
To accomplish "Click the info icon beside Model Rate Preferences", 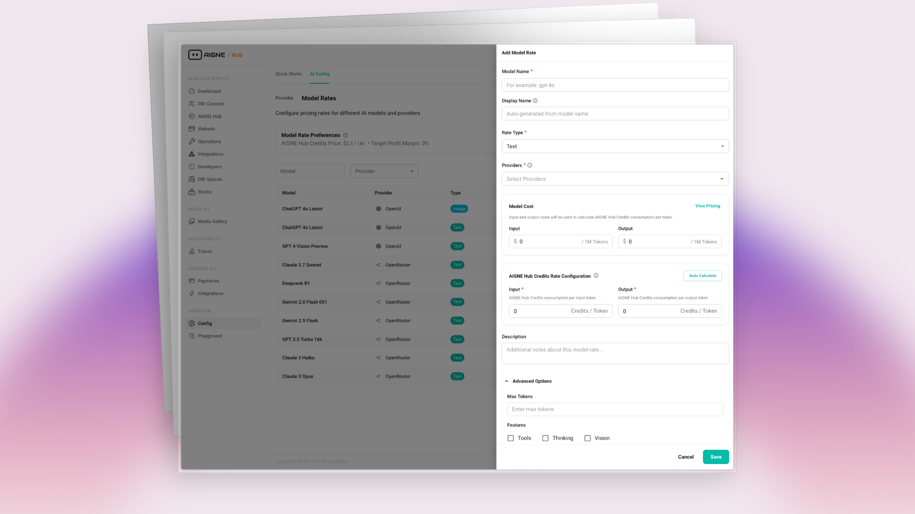I will [x=346, y=135].
